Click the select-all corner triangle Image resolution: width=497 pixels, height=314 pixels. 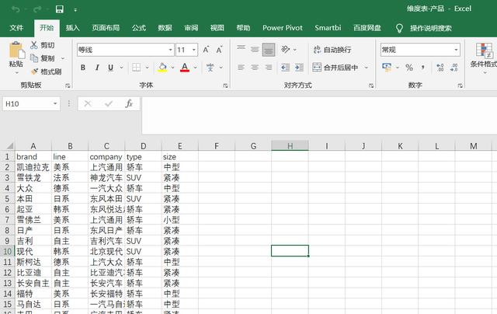click(x=10, y=146)
